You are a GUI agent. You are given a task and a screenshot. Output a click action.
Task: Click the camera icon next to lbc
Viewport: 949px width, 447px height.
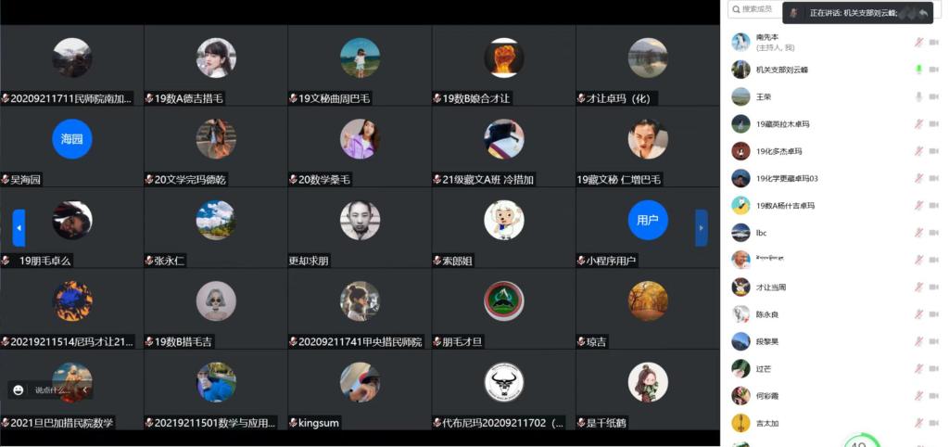click(934, 233)
